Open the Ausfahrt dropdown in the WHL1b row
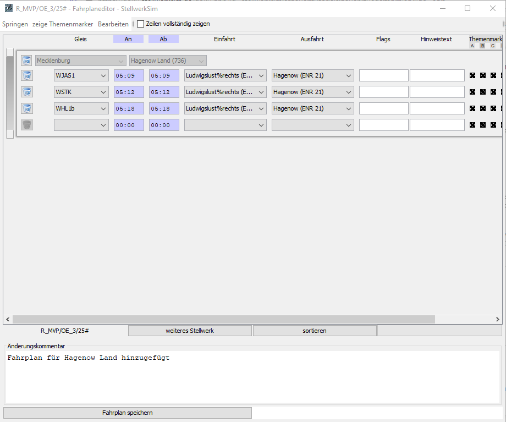The image size is (506, 422). (x=312, y=108)
